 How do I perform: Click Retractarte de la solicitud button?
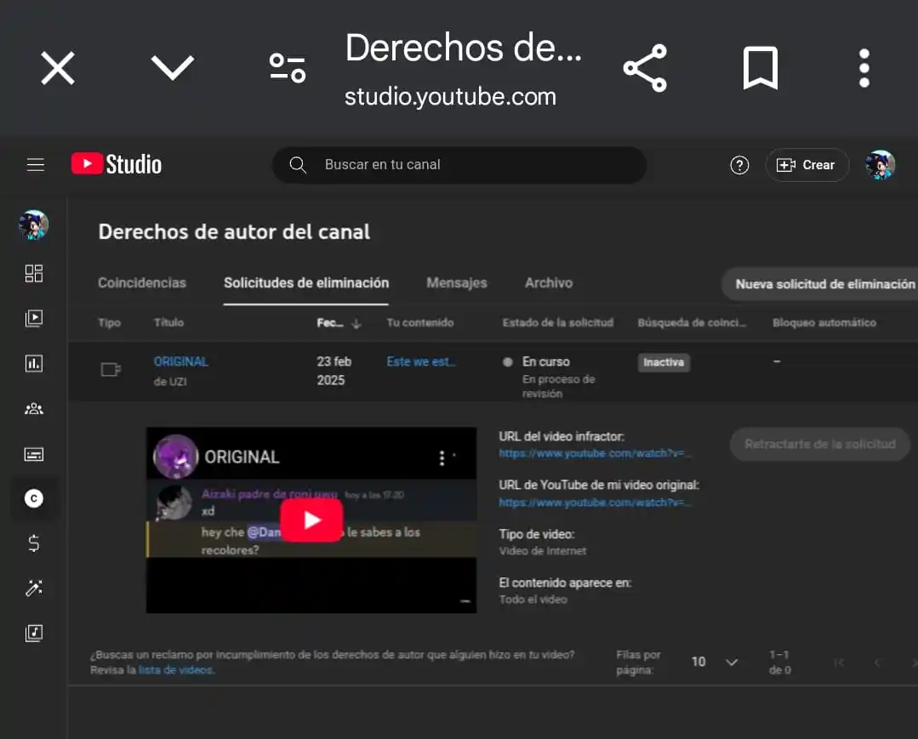(x=820, y=444)
